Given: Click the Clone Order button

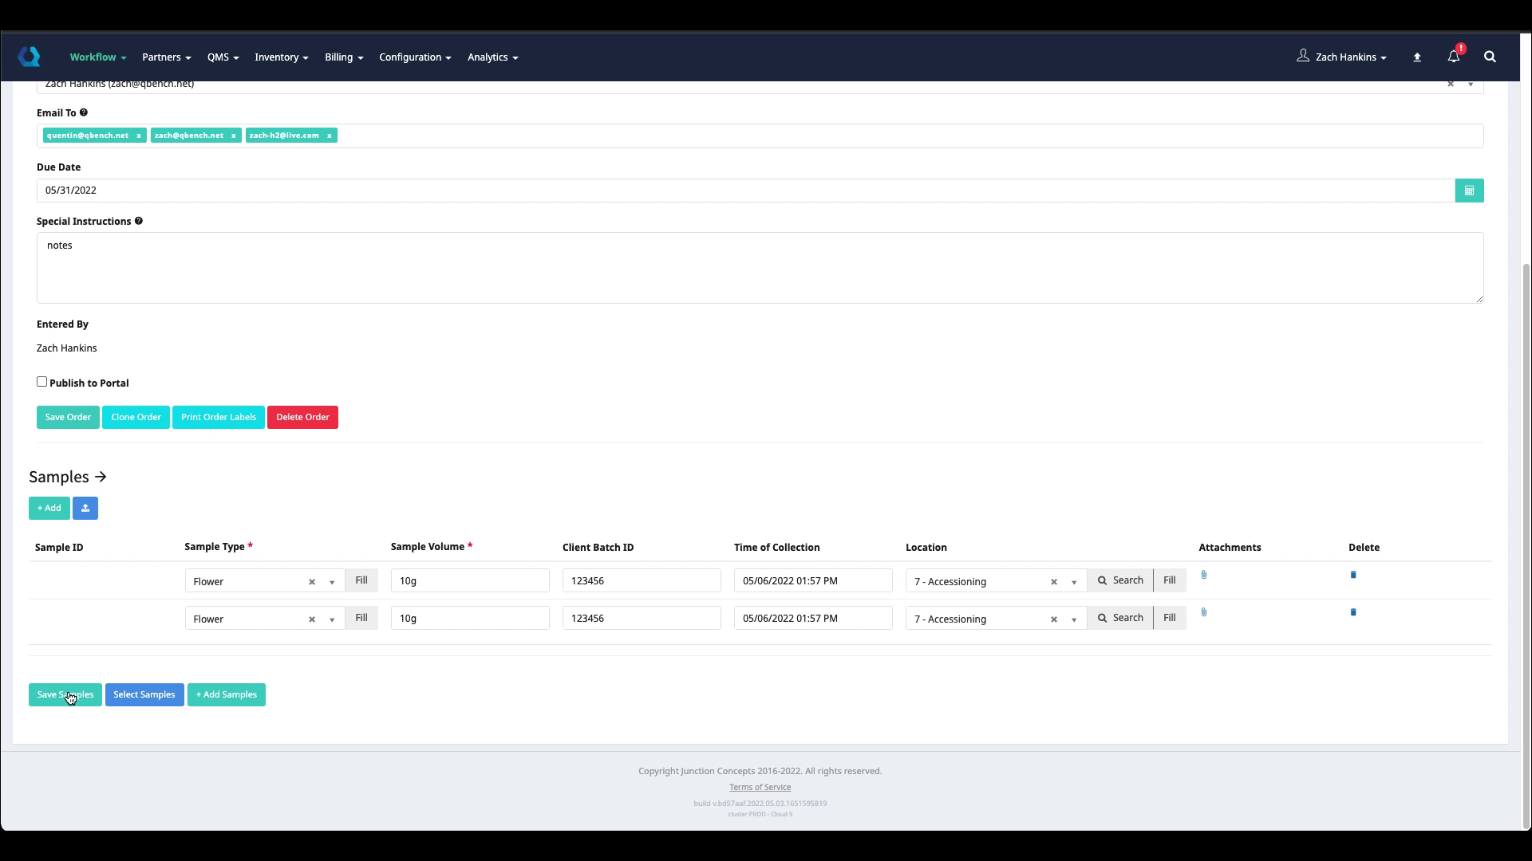Looking at the screenshot, I should pos(136,418).
